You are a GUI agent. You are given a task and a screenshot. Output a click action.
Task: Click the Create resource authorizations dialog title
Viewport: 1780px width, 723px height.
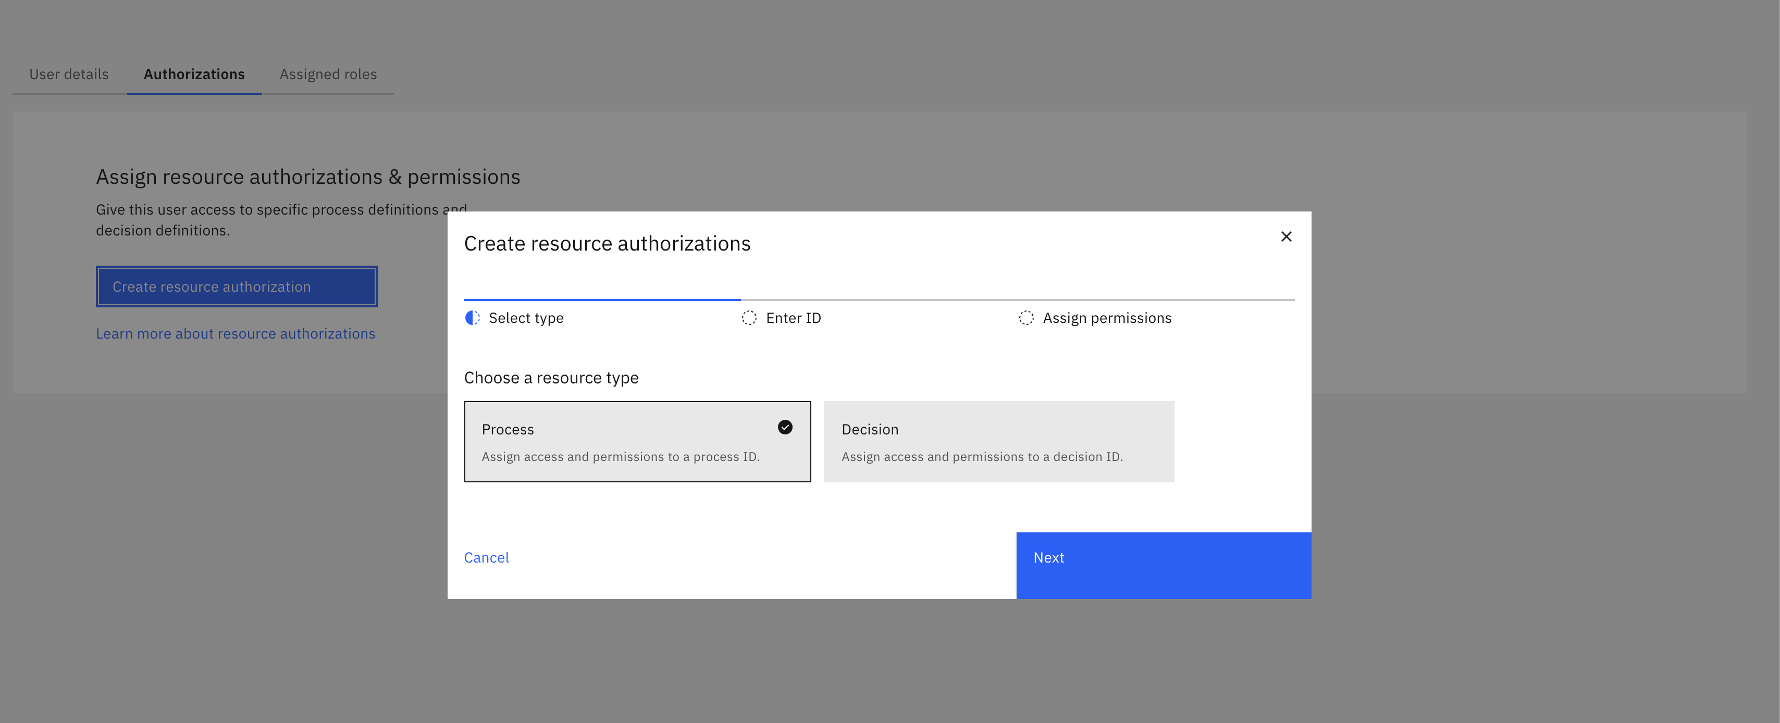(607, 244)
